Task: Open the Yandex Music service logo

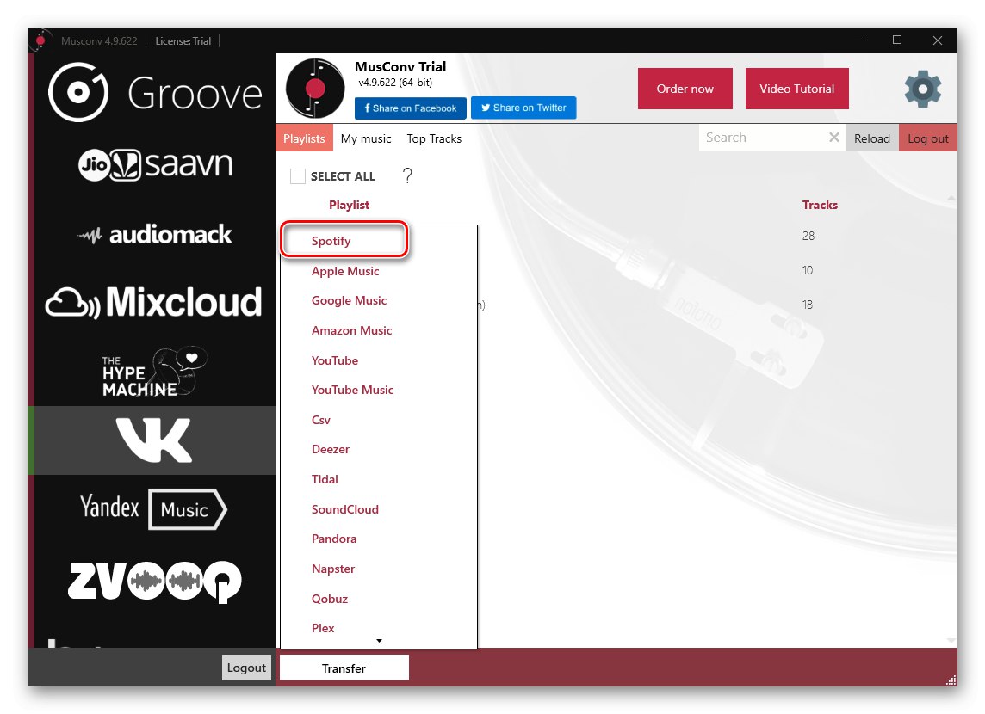Action: tap(153, 509)
